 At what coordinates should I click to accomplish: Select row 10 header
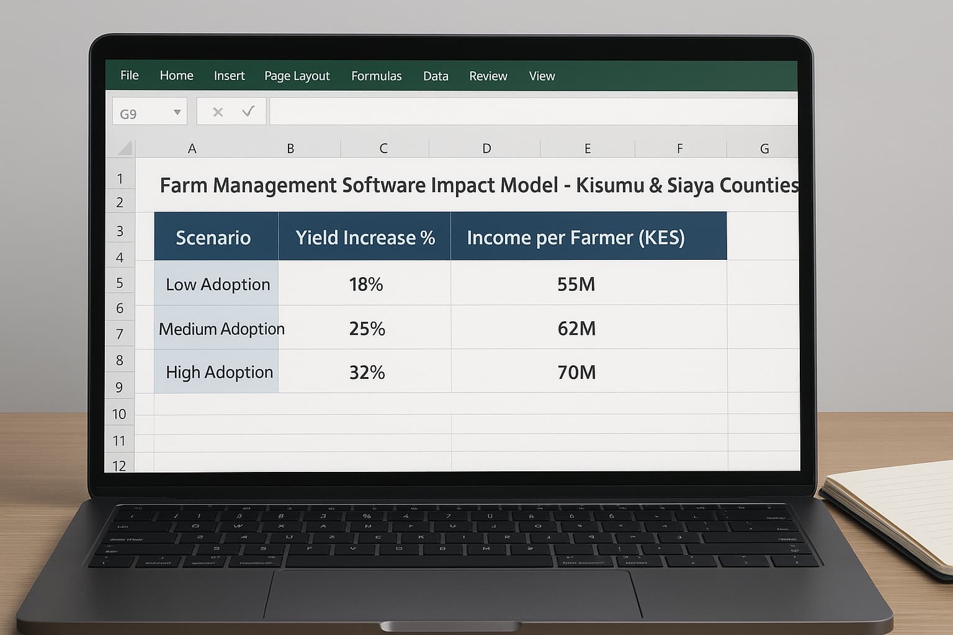coord(119,414)
